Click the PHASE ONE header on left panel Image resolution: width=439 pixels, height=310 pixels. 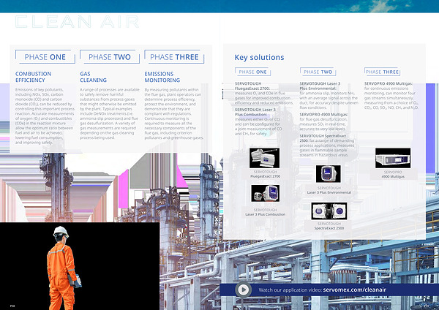[45, 57]
